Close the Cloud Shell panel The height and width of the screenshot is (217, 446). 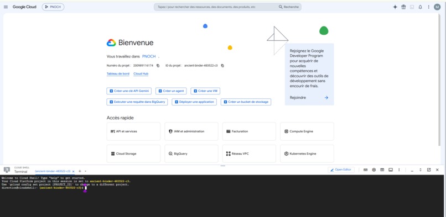437,170
